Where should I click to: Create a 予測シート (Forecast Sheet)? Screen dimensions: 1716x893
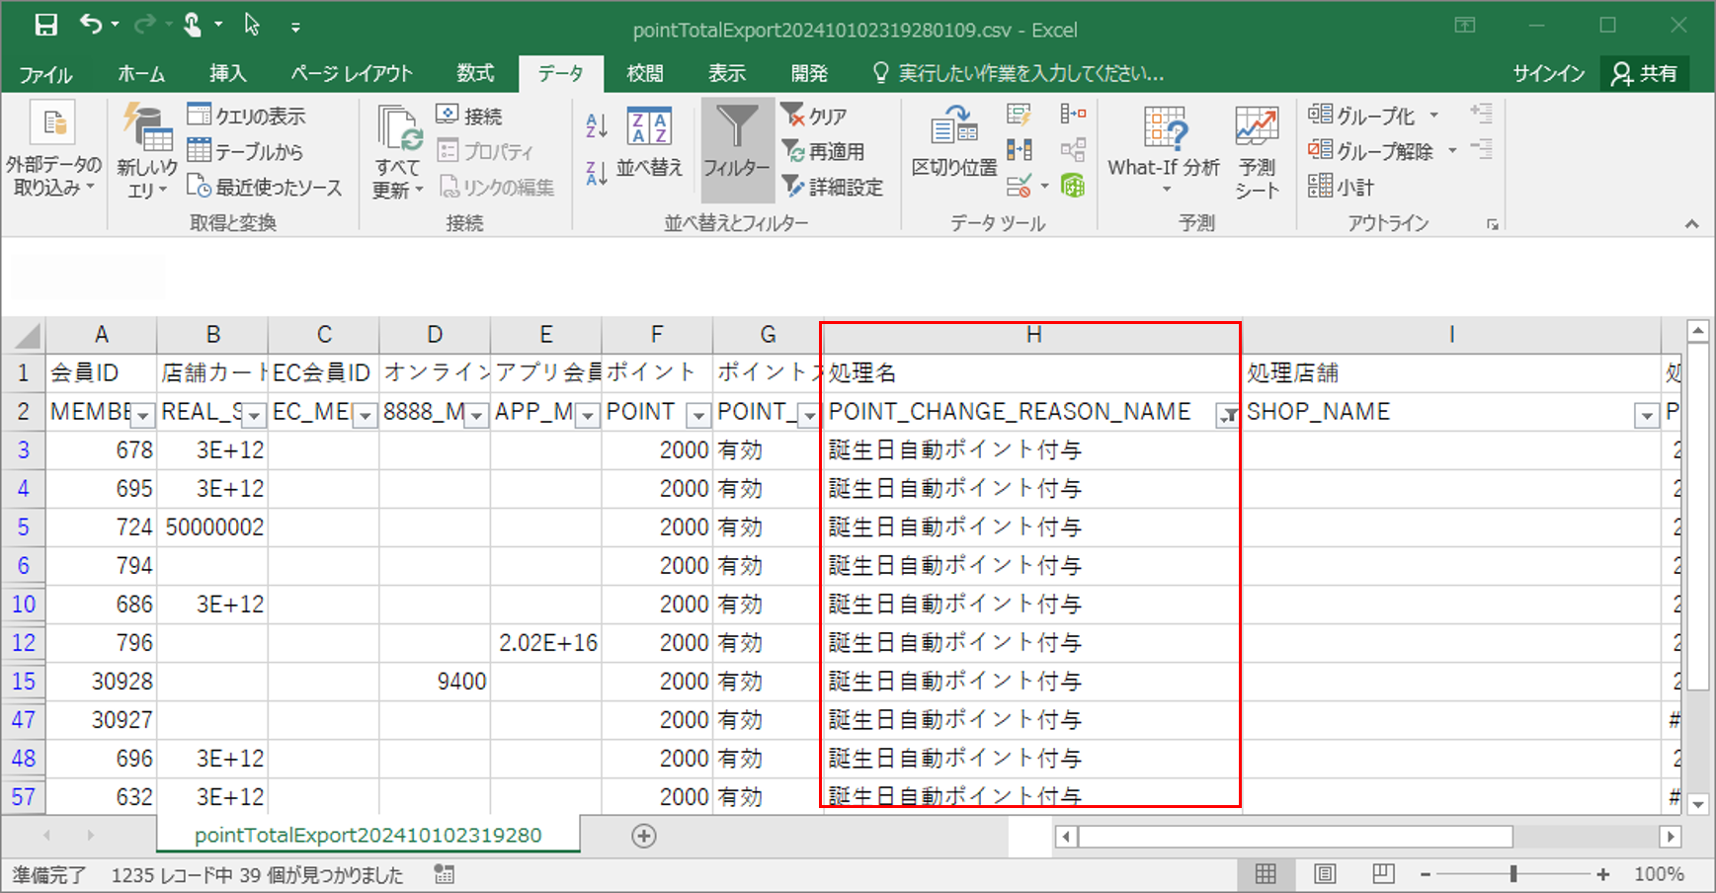[1255, 148]
